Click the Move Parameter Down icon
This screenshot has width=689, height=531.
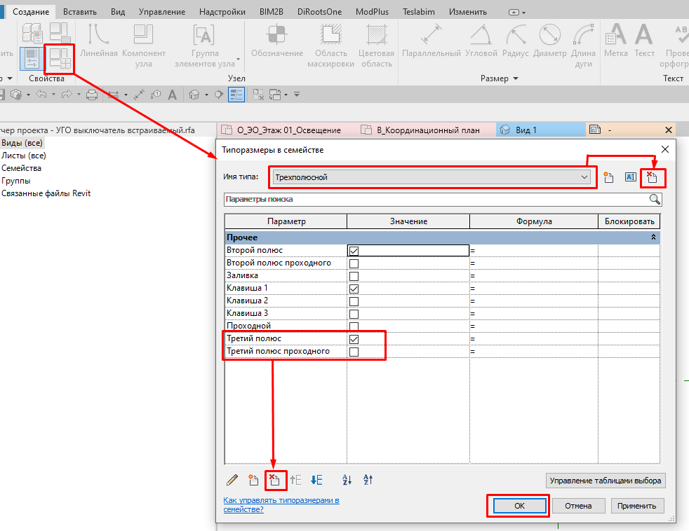316,480
